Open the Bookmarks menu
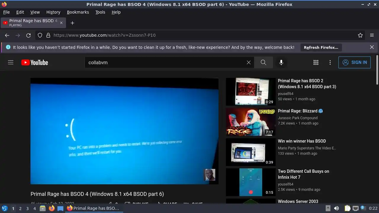Viewport: 379px width, 213px height. (x=78, y=12)
